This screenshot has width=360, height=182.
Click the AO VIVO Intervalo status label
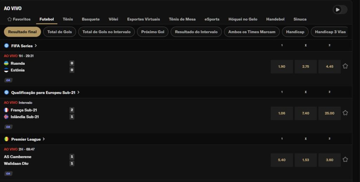click(18, 103)
